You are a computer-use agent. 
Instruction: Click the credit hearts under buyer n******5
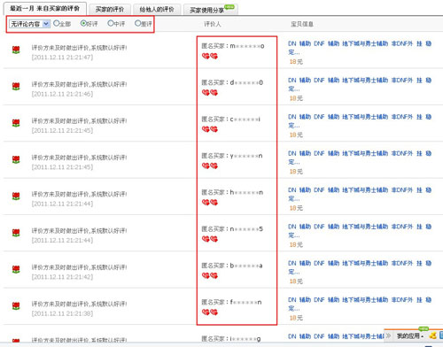coord(210,239)
